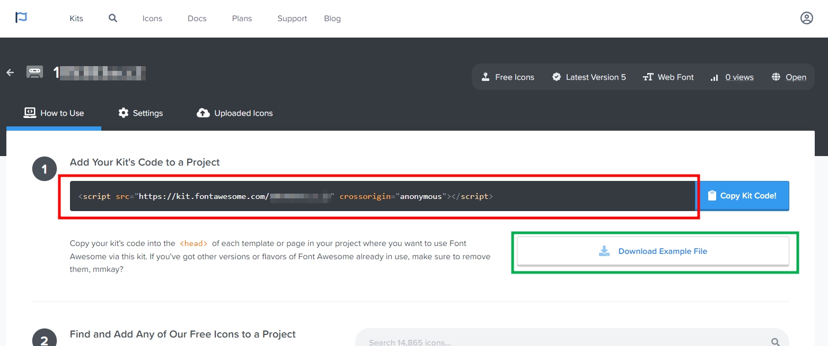Click the kit script code box
The width and height of the screenshot is (828, 346).
point(382,196)
